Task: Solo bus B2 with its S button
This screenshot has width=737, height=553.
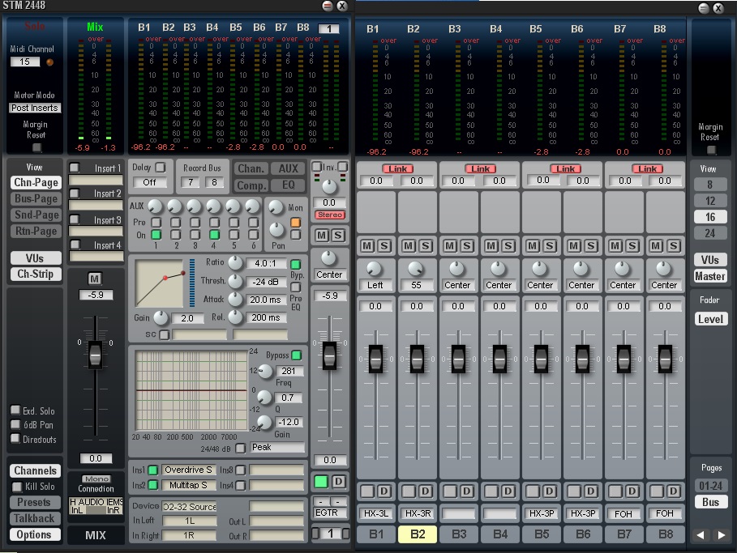Action: click(425, 245)
